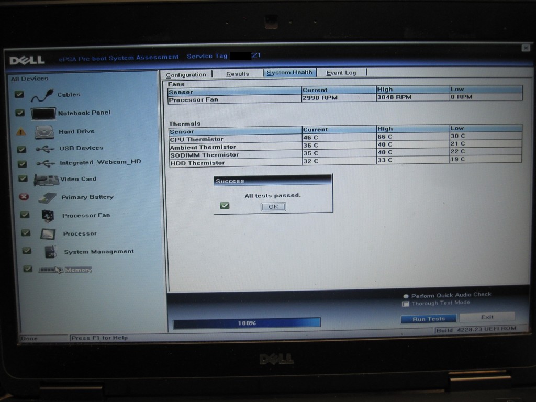Viewport: 536px width, 402px height.
Task: Click the Press F1 for Help status text
Action: (99, 338)
